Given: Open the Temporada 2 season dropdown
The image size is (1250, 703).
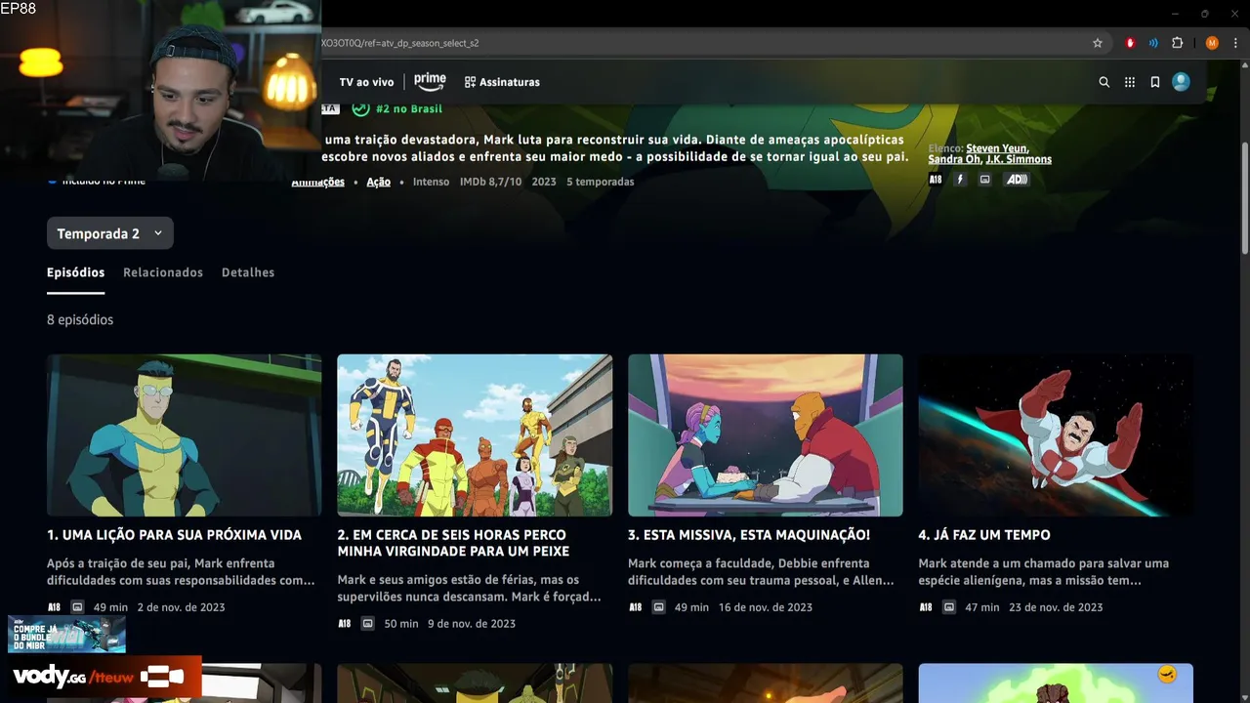Looking at the screenshot, I should pyautogui.click(x=109, y=233).
